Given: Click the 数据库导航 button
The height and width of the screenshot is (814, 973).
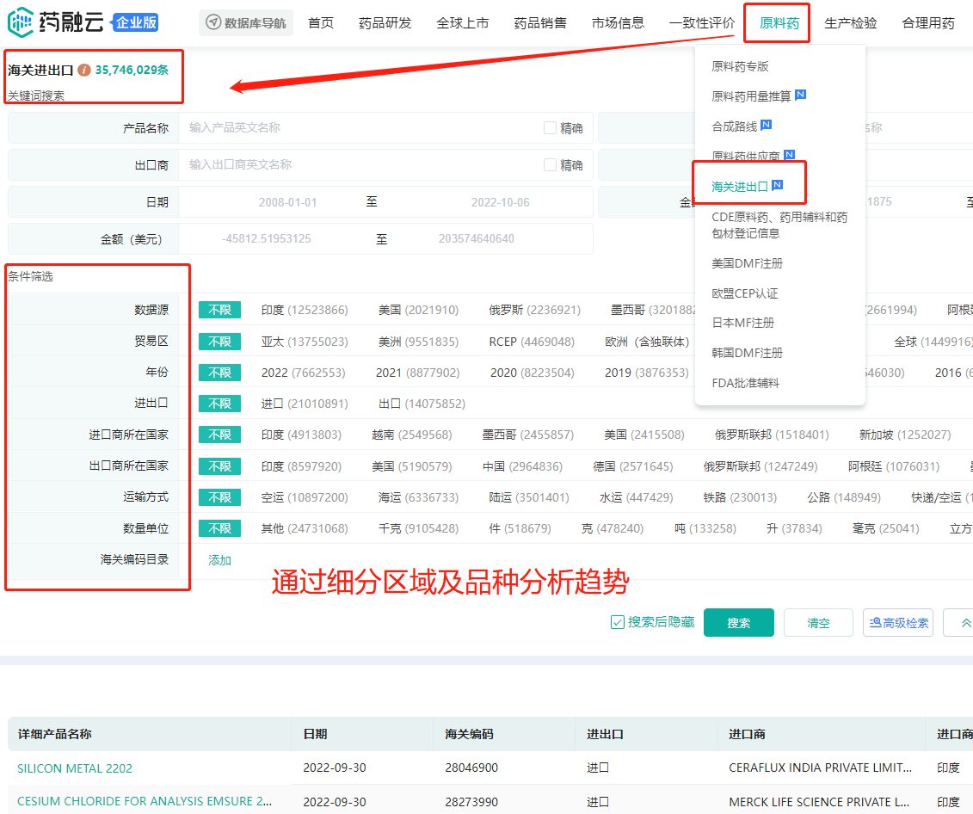Looking at the screenshot, I should point(246,23).
